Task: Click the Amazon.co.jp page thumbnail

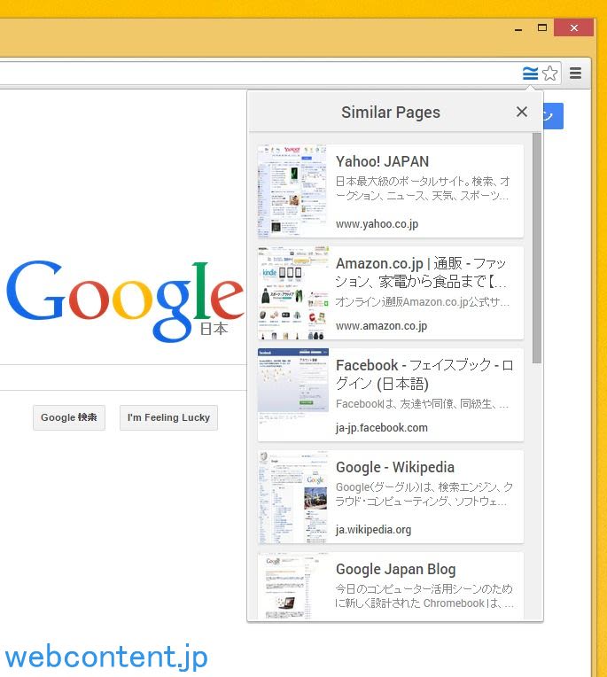Action: (x=292, y=292)
